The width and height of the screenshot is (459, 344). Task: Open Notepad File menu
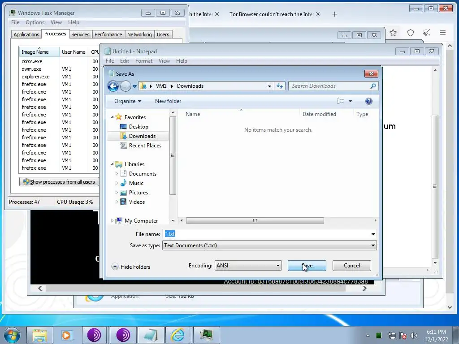coord(110,61)
